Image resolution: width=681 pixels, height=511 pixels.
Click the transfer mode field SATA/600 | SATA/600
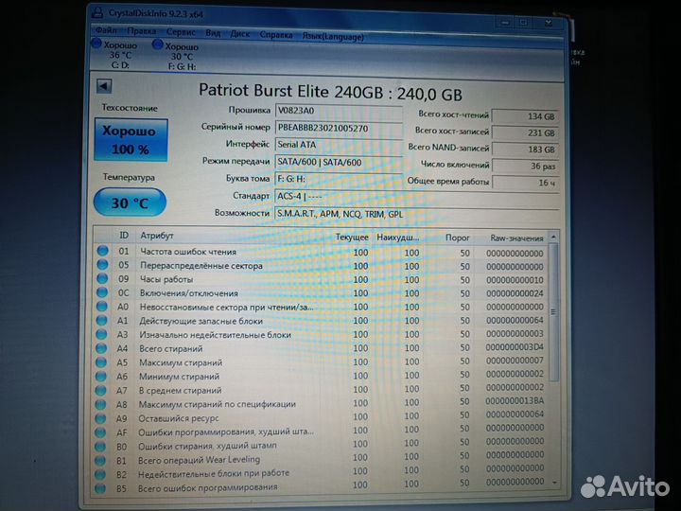tap(339, 162)
